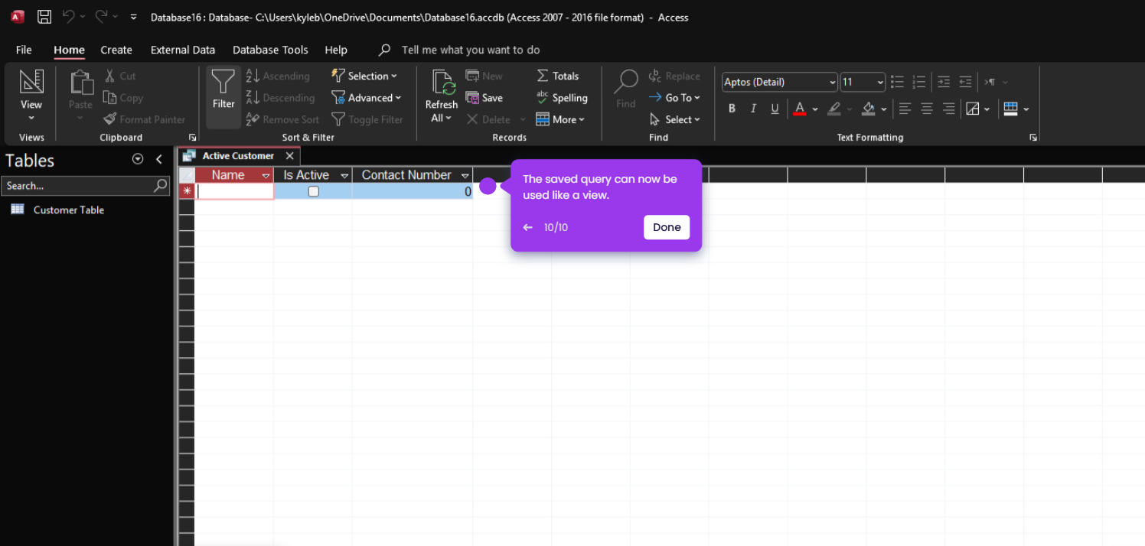
Task: Click the Italic formatting icon
Action: pyautogui.click(x=753, y=109)
